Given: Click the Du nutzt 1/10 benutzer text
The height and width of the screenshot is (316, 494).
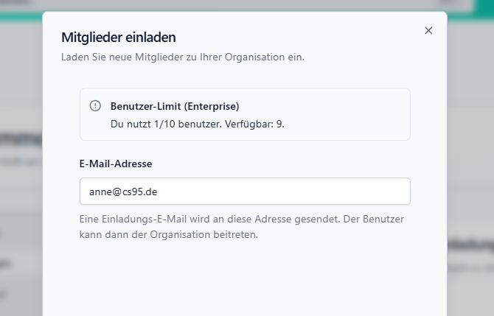Looking at the screenshot, I should pos(165,124).
